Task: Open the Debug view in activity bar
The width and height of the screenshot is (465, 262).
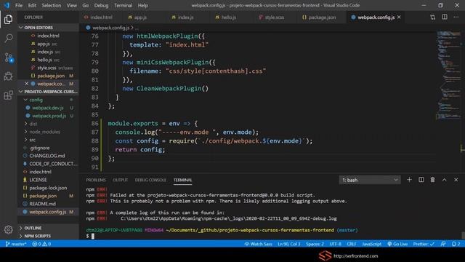Action: tap(8, 76)
